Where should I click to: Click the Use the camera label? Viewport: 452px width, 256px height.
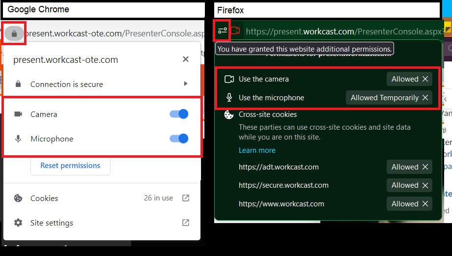click(263, 79)
